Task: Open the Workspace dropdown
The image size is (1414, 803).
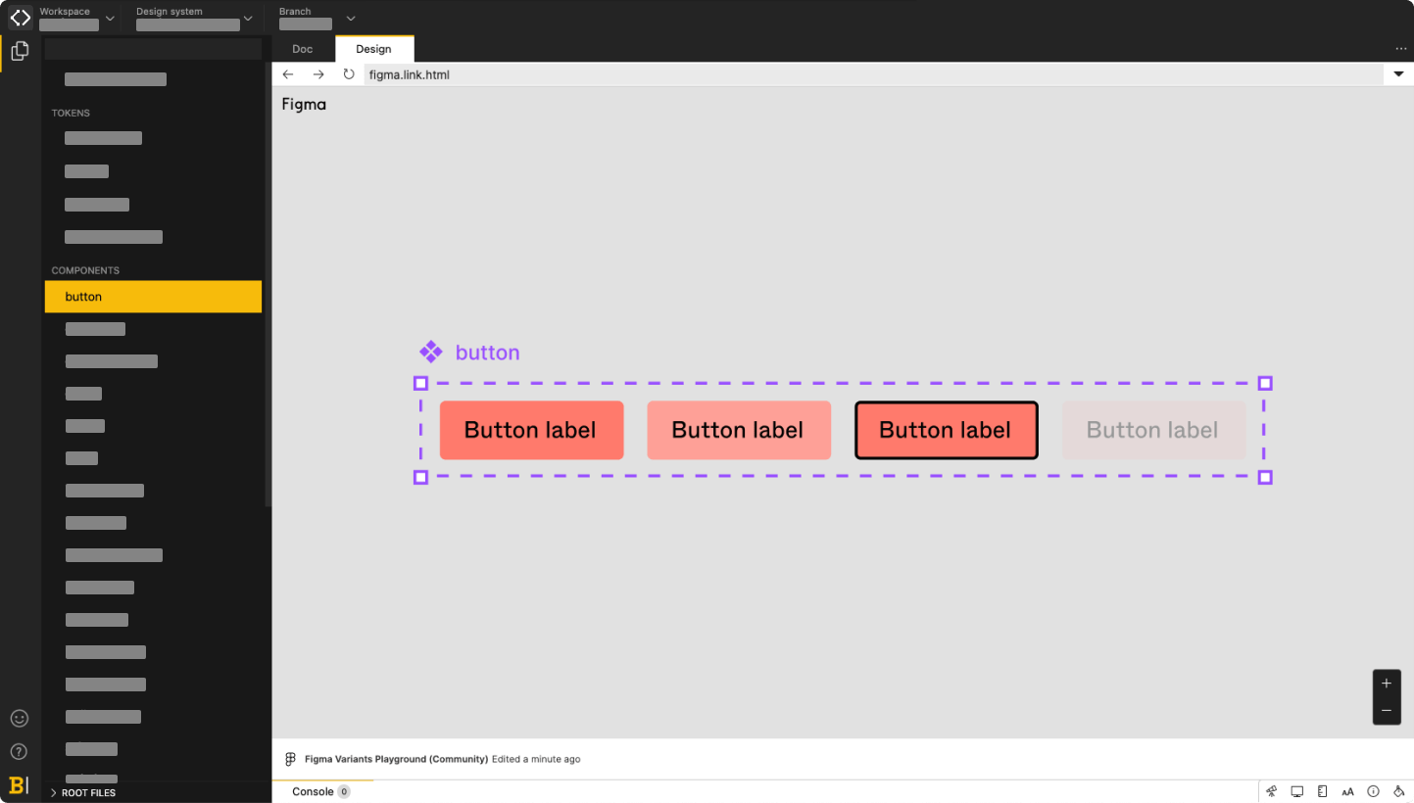Action: [x=109, y=18]
